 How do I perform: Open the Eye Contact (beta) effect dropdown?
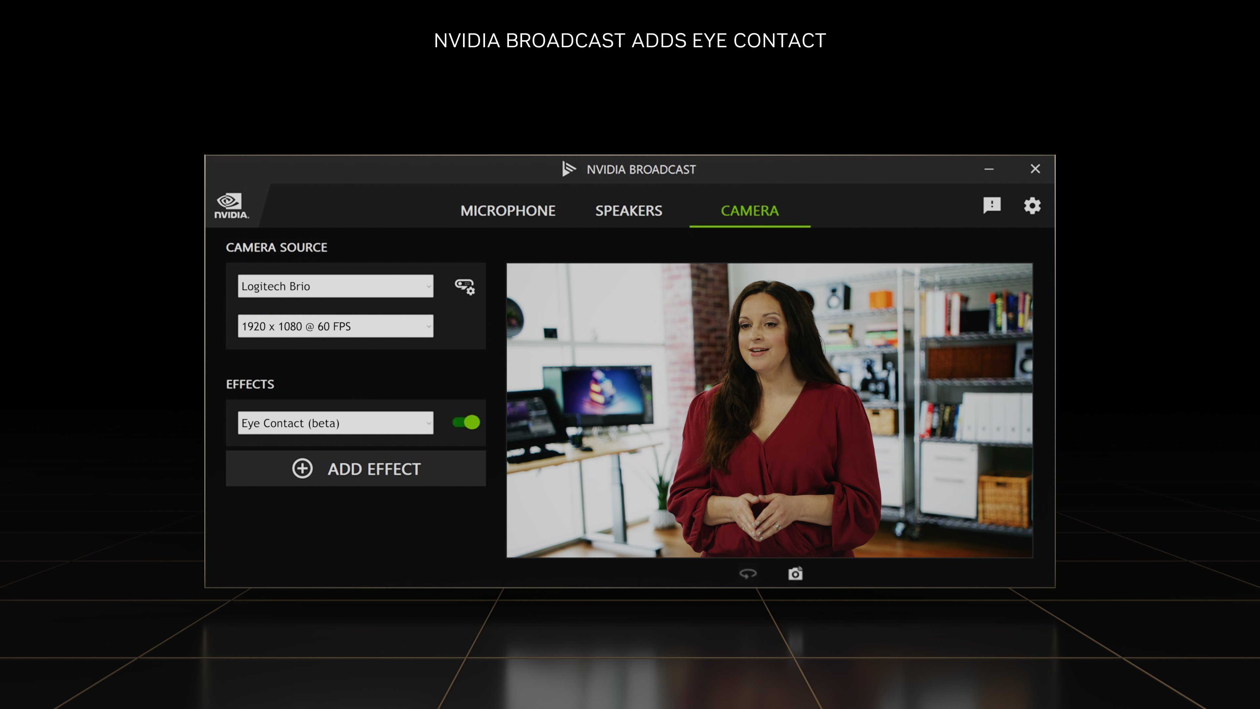tap(336, 423)
